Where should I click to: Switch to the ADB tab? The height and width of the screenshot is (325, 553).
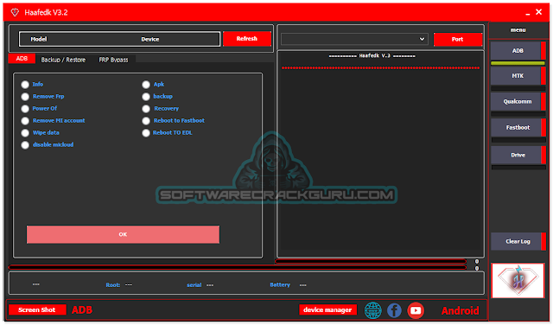point(22,59)
